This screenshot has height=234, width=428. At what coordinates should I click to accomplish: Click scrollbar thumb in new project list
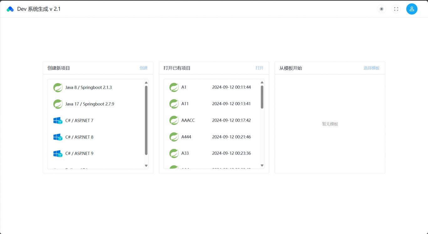point(146,120)
